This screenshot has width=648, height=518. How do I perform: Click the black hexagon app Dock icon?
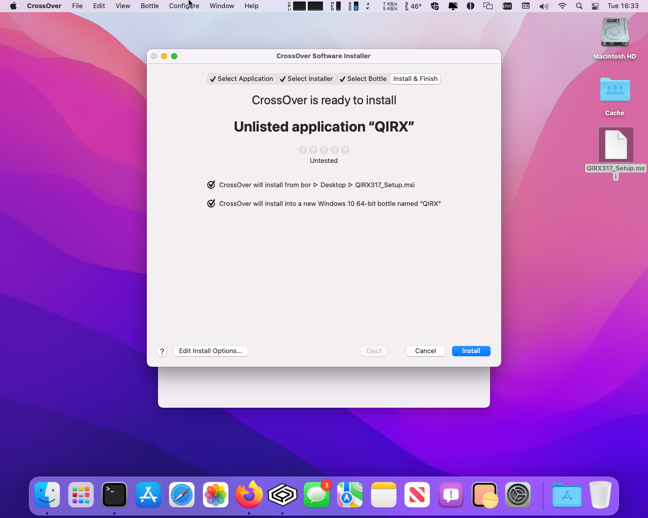coord(282,494)
